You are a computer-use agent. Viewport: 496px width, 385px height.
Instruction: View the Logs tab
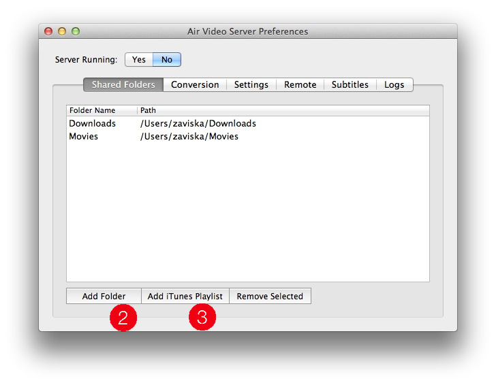coord(394,85)
